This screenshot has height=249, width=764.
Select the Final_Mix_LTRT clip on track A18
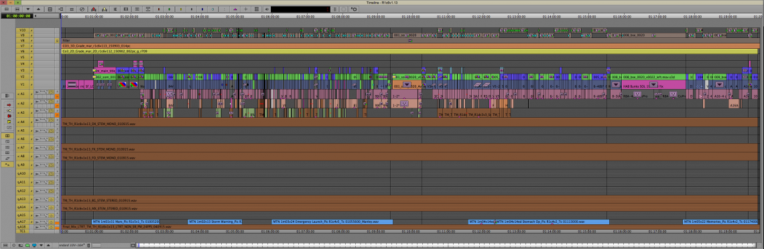click(x=410, y=227)
